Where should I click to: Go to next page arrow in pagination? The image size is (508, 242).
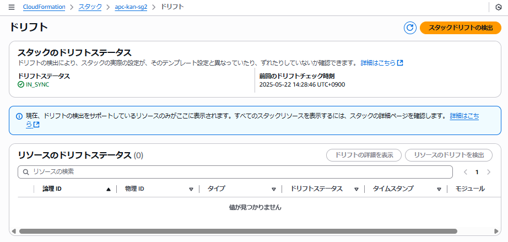coord(489,172)
